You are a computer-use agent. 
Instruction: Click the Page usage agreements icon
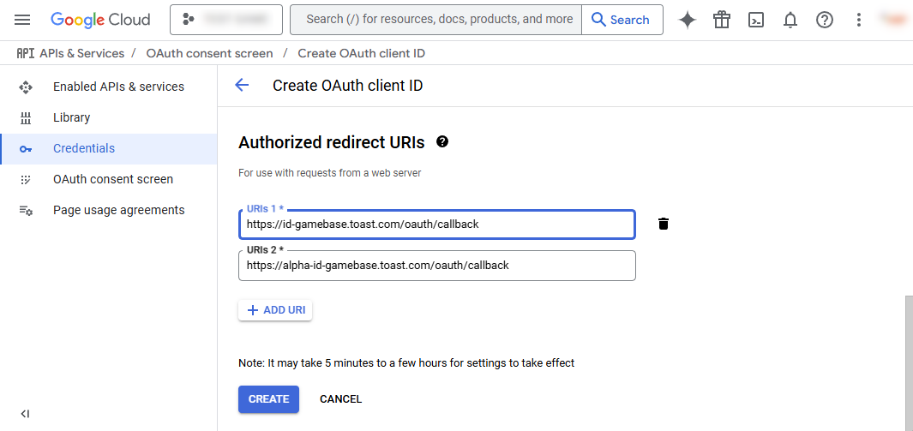(26, 211)
